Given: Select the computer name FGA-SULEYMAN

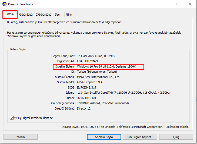Looking at the screenshot, I should point(87,61).
